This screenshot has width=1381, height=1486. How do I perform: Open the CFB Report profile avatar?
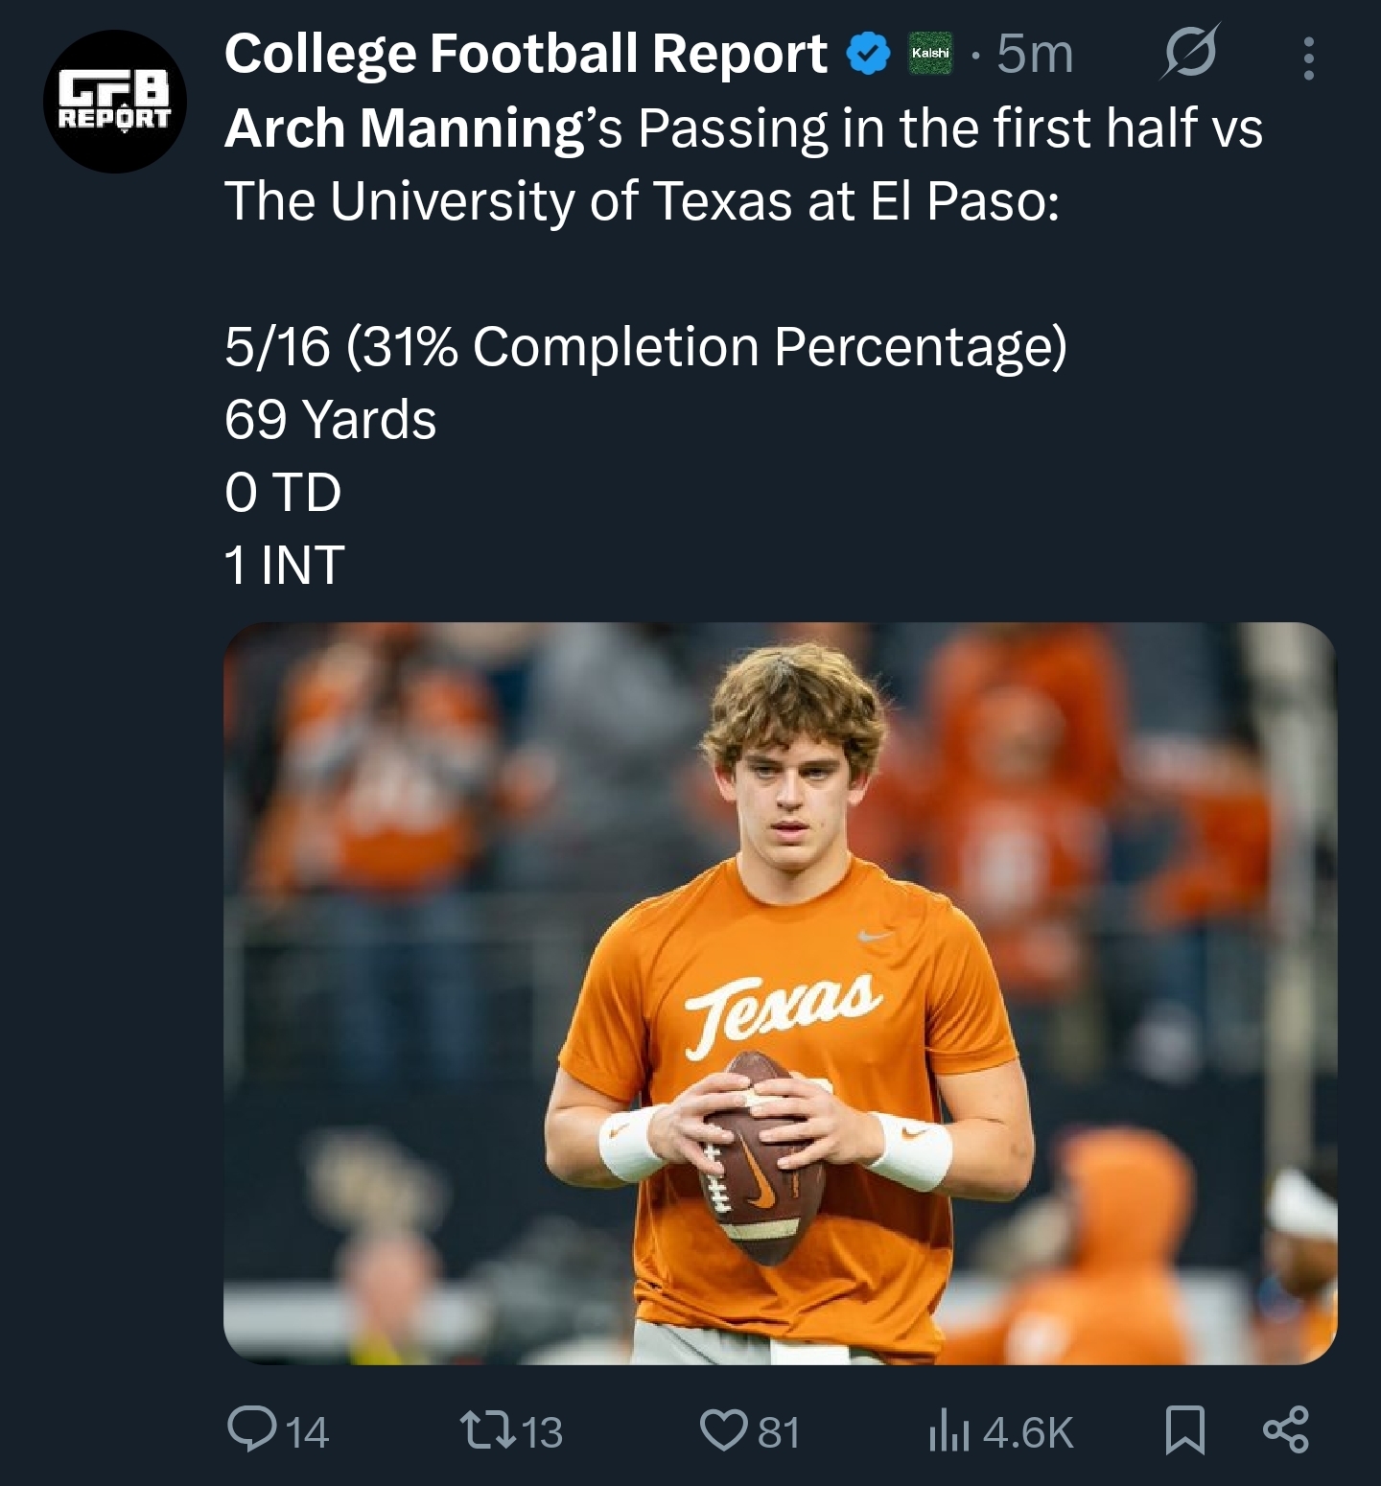pyautogui.click(x=115, y=102)
